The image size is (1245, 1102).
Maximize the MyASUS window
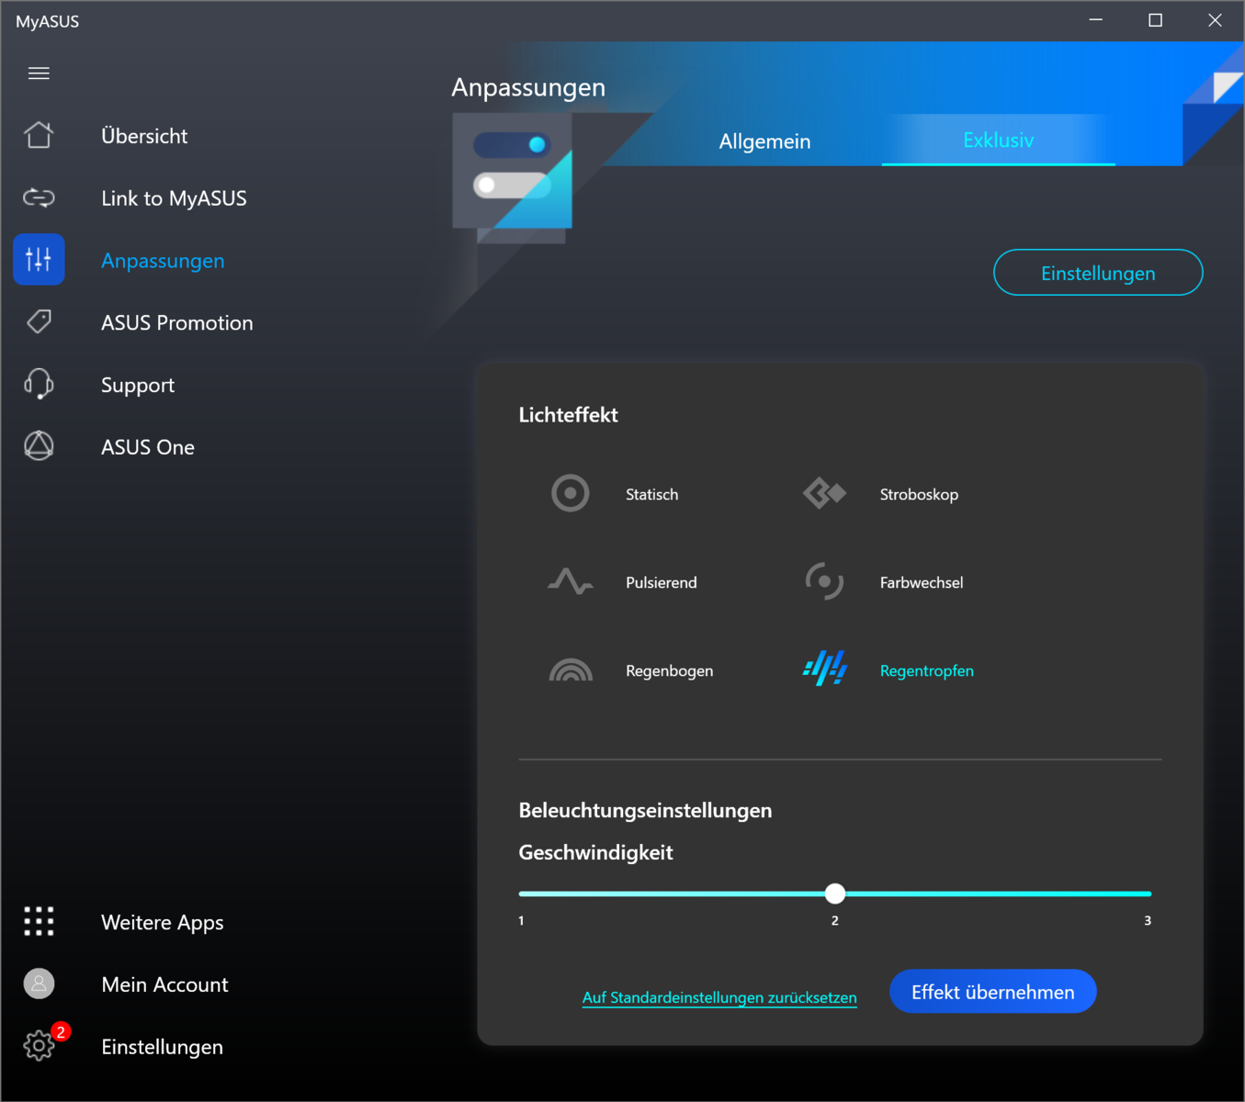(1156, 20)
